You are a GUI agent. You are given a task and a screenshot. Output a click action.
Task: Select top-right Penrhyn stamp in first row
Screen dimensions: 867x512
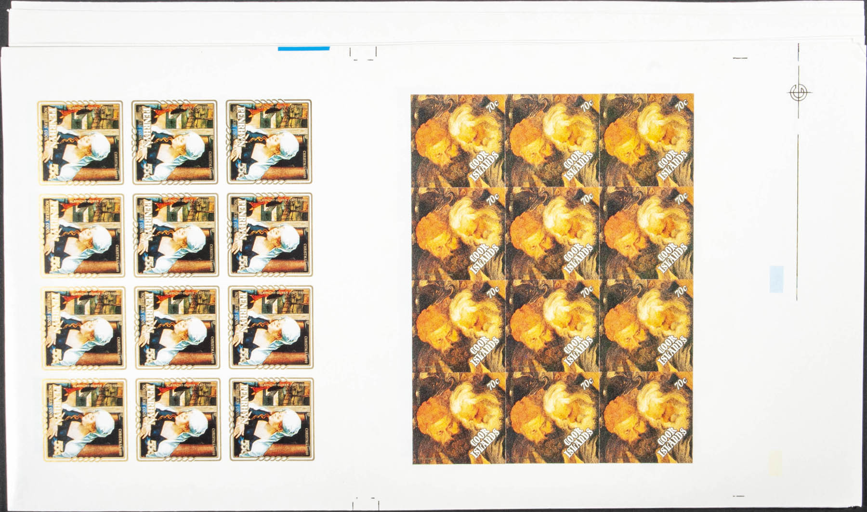click(269, 142)
